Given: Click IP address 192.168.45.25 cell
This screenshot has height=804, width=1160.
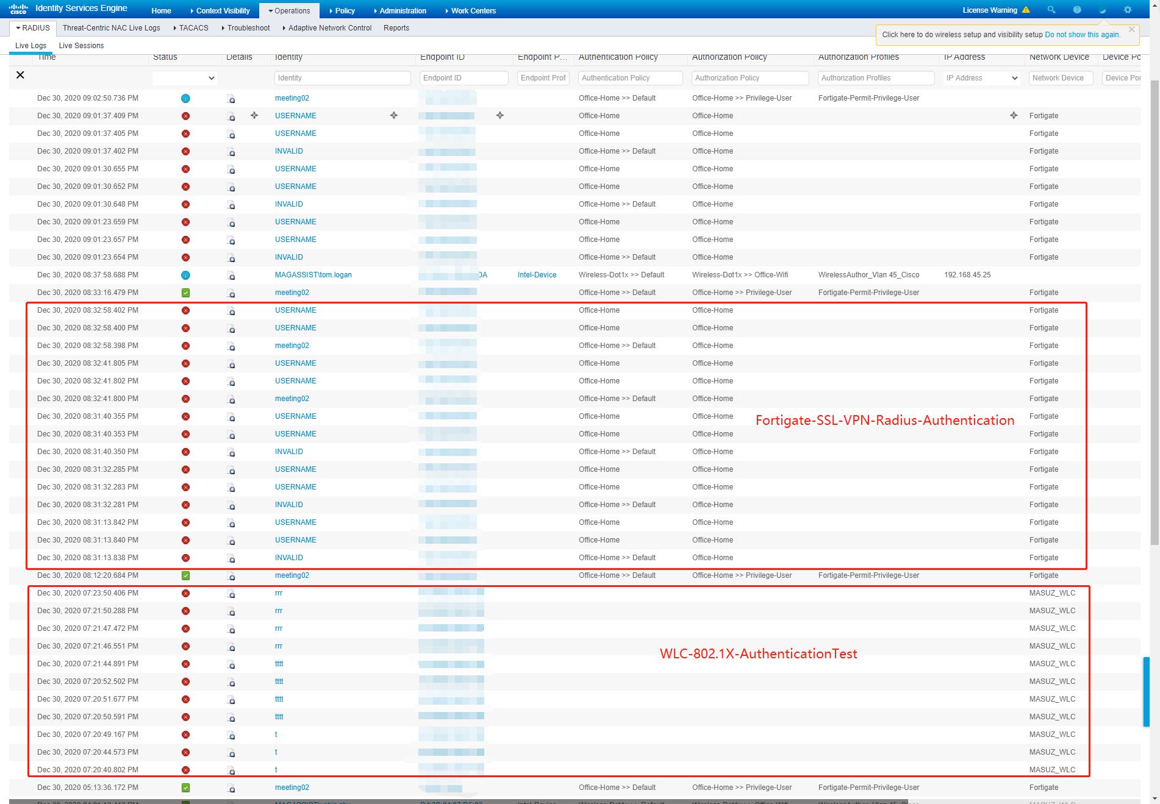Looking at the screenshot, I should (x=967, y=275).
